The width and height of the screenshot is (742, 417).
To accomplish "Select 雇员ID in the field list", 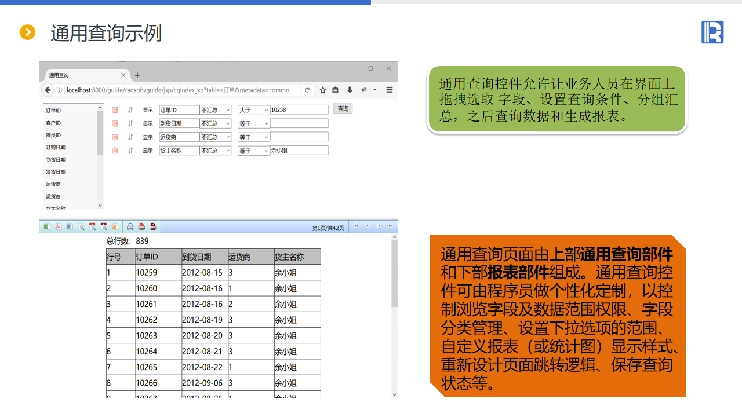I will pos(53,135).
